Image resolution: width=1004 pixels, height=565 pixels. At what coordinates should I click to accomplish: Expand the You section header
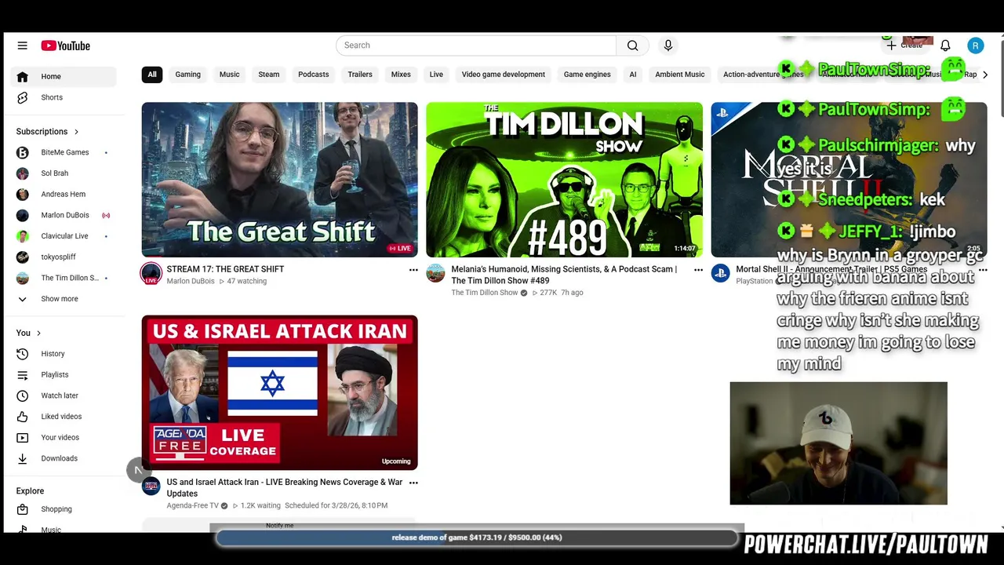(x=29, y=333)
